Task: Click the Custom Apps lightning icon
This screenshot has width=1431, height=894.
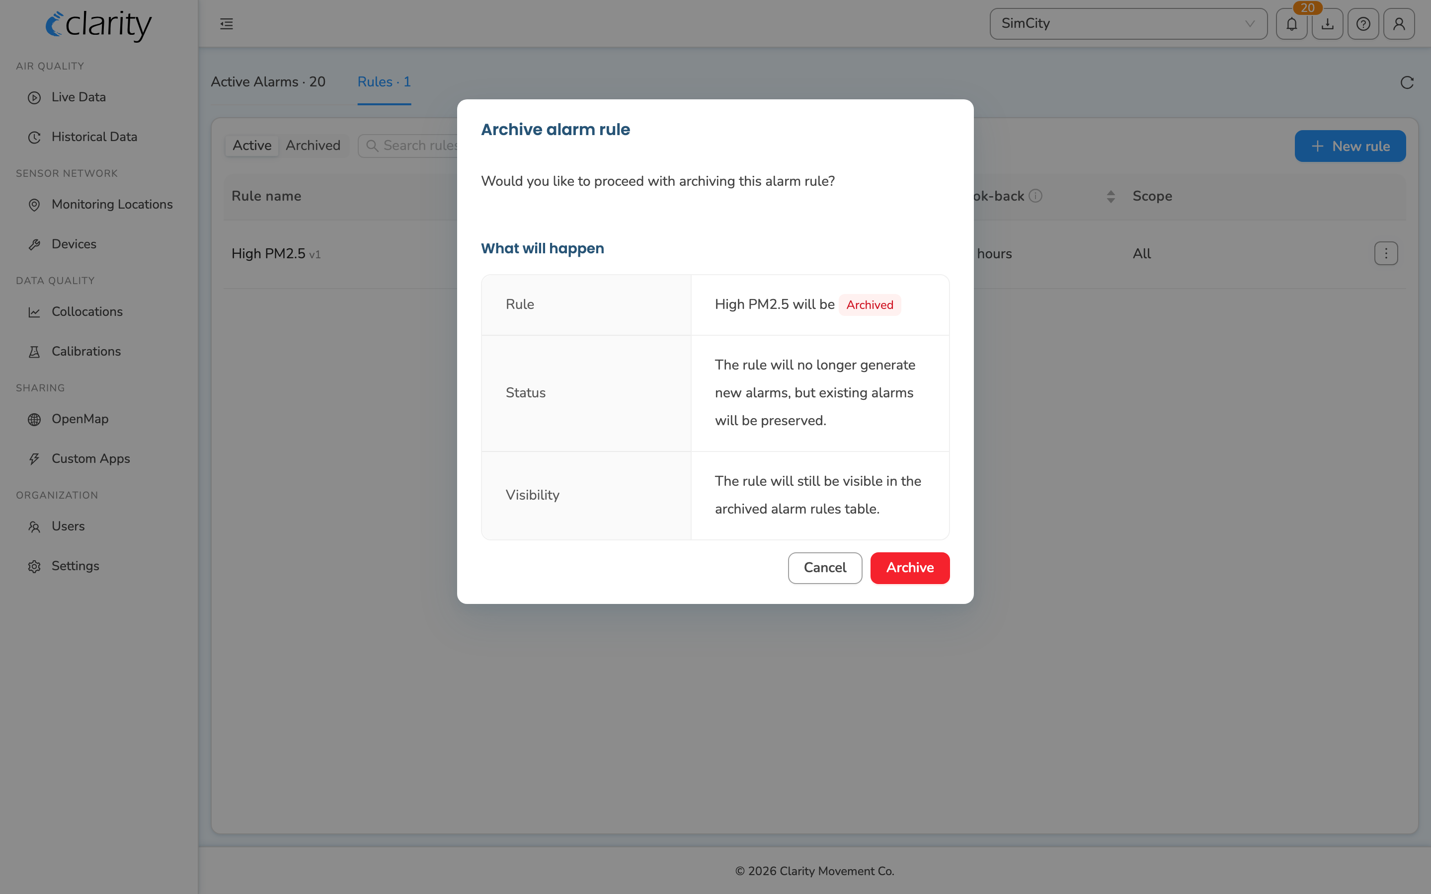Action: point(34,459)
